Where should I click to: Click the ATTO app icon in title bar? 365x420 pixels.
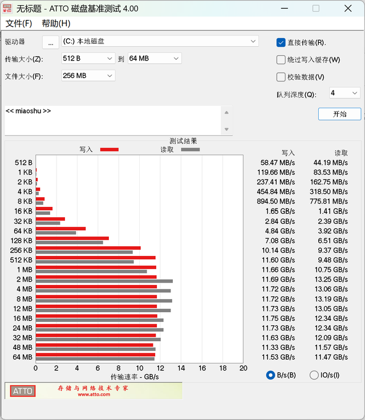pos(7,9)
